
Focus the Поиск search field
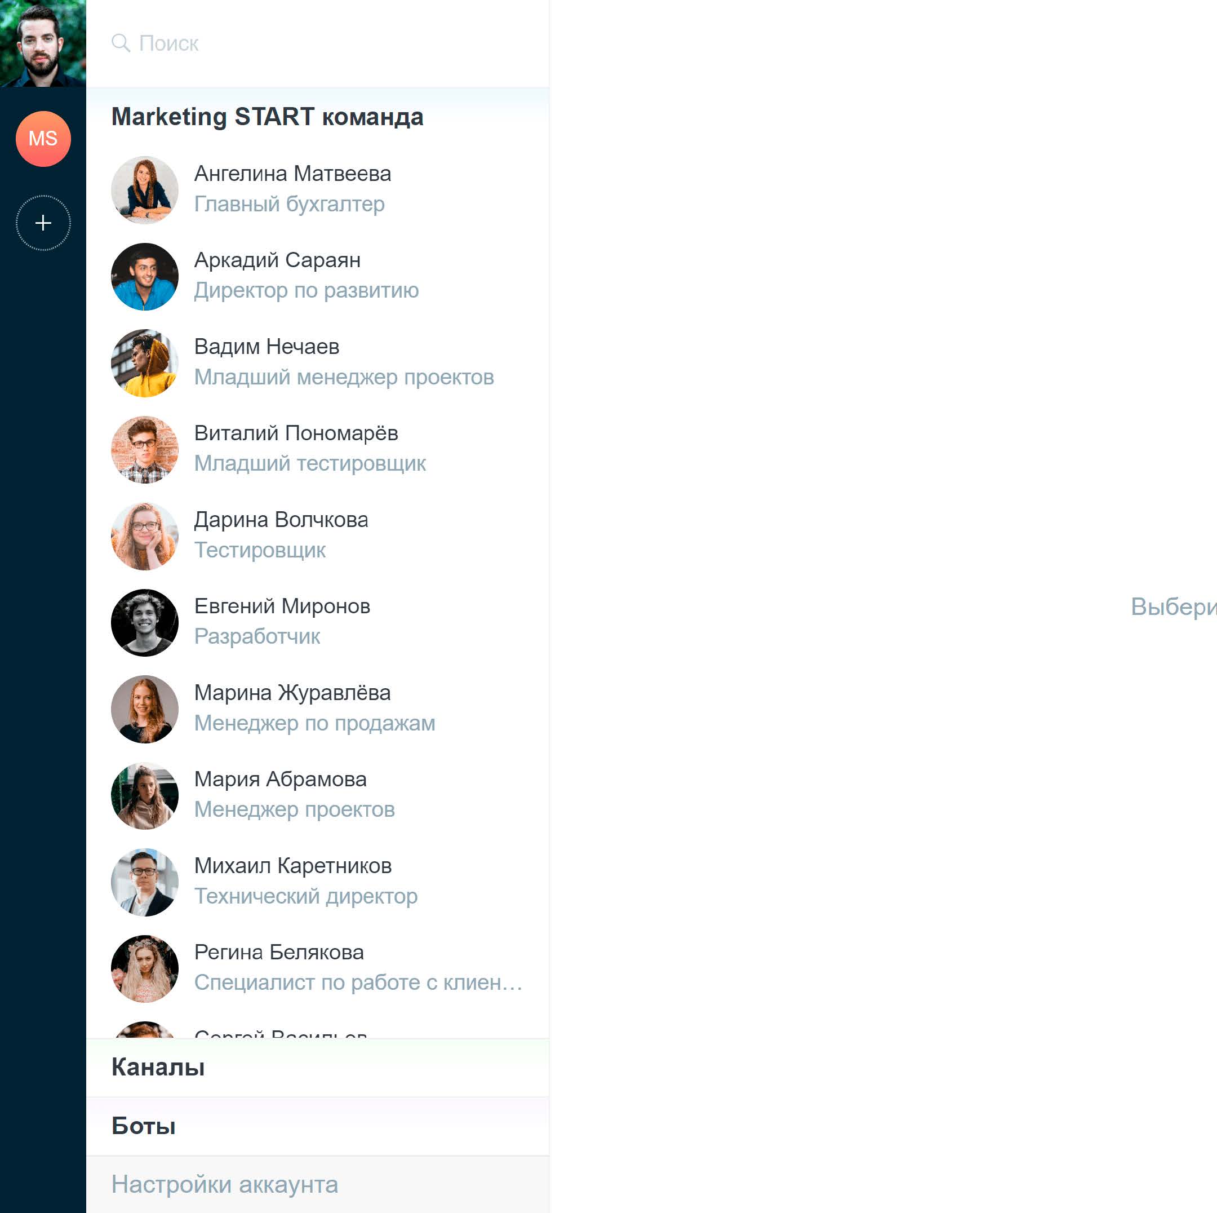(x=317, y=43)
